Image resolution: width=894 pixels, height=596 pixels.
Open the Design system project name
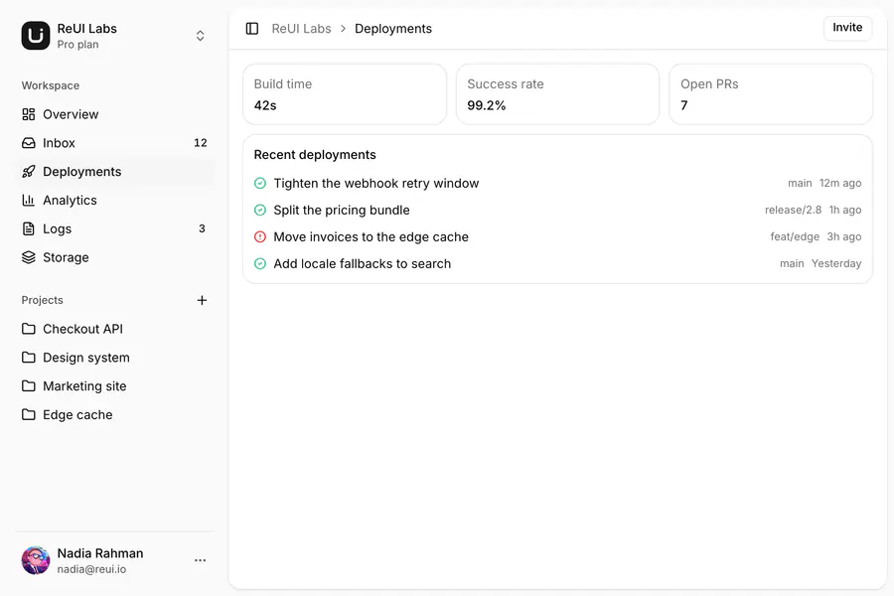[86, 358]
